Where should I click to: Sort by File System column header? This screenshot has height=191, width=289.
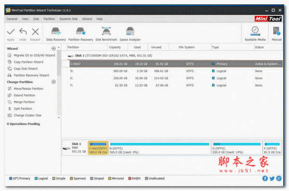(x=190, y=47)
